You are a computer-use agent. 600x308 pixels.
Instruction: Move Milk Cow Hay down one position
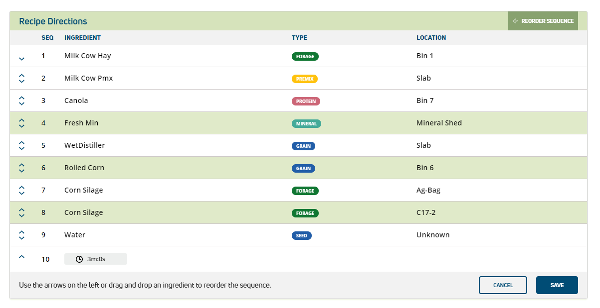[21, 59]
